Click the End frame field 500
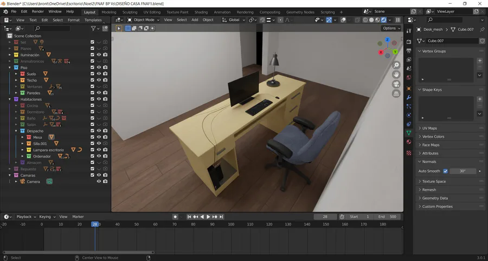This screenshot has height=261, width=488. [x=388, y=217]
